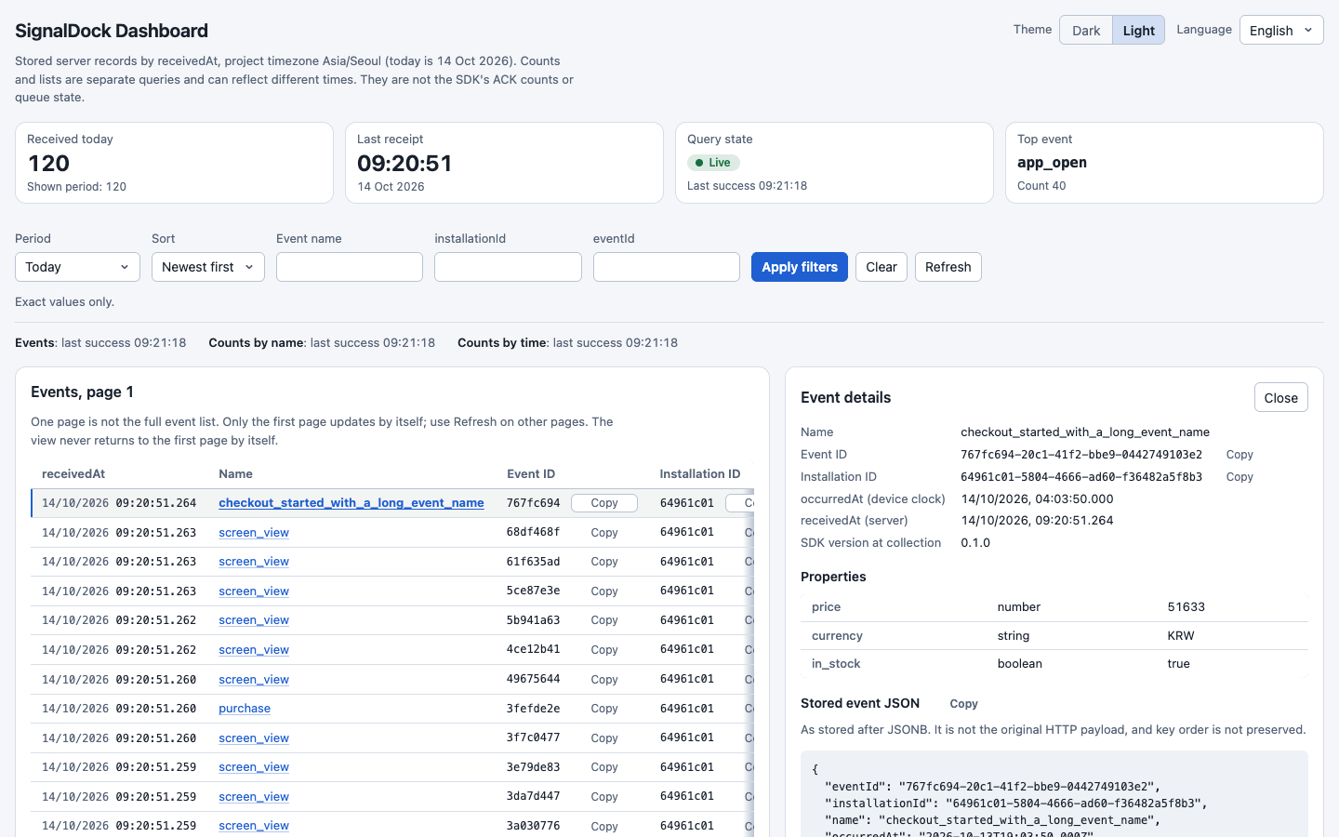Click event ID cell 4ce12b41
The image size is (1339, 837).
pyautogui.click(x=534, y=650)
